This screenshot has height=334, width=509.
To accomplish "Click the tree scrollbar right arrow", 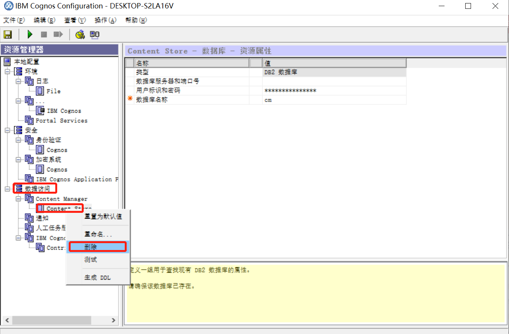I will tap(113, 320).
